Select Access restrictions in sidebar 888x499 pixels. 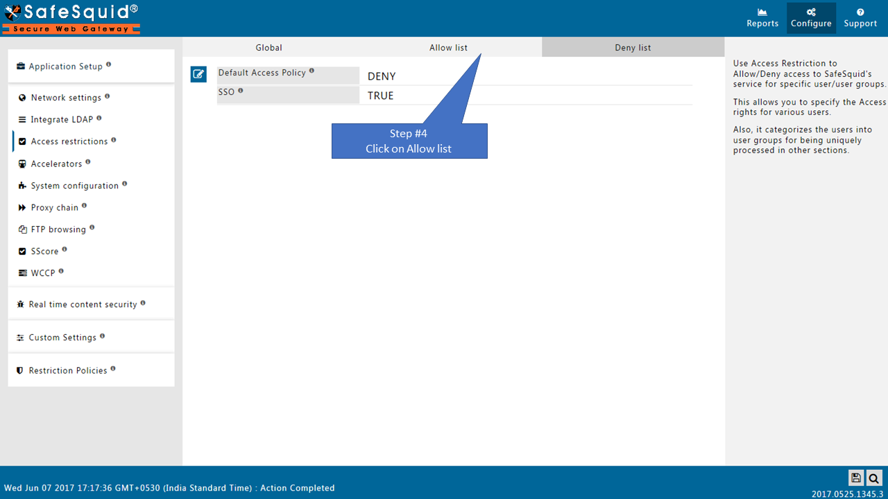(x=69, y=141)
